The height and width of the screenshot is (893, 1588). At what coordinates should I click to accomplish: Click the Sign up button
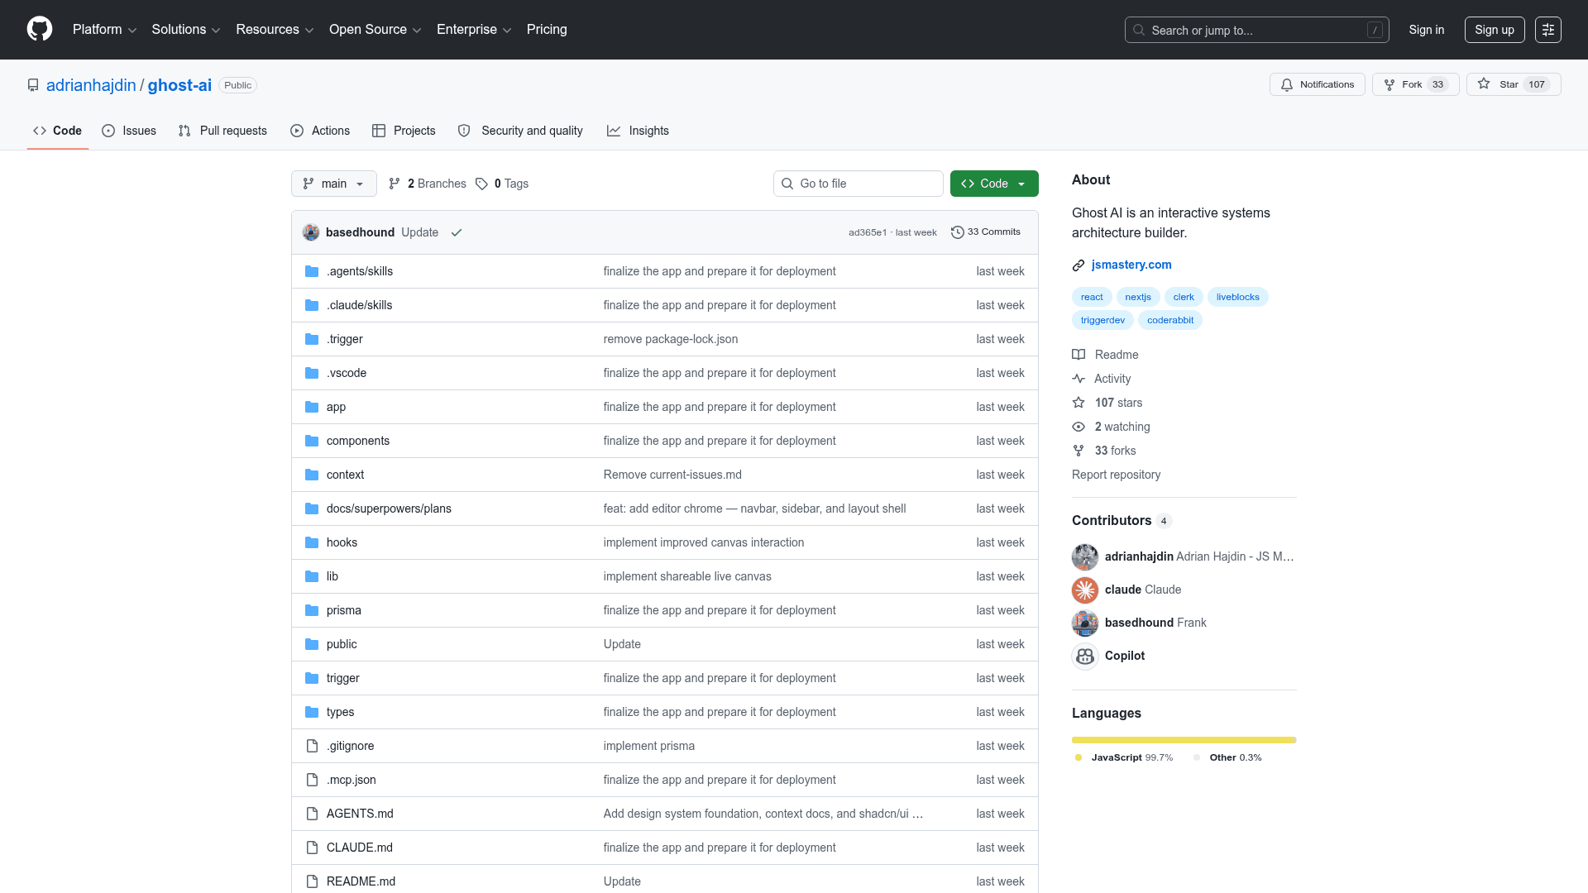1495,30
